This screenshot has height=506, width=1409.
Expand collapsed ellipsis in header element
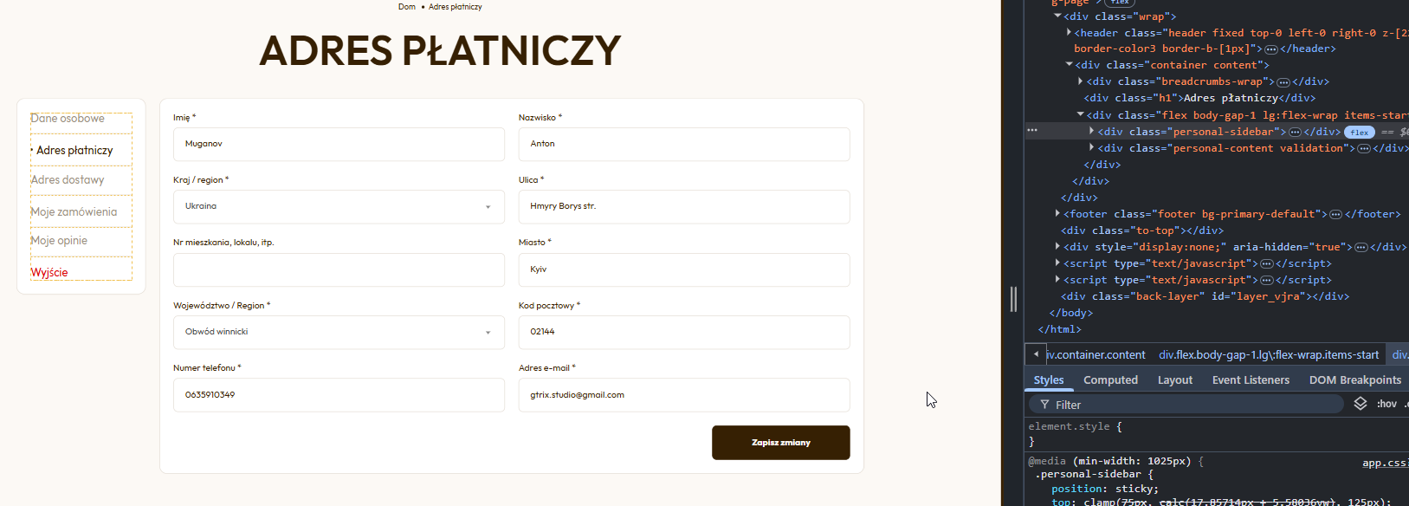pyautogui.click(x=1271, y=49)
